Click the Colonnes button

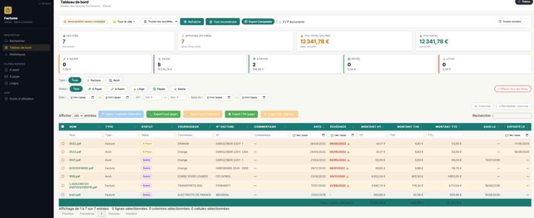click(482, 106)
